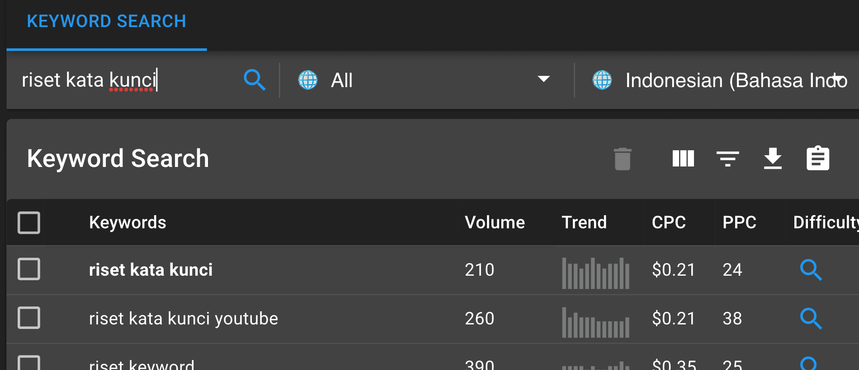Image resolution: width=859 pixels, height=370 pixels.
Task: Sort by the CPC column header
Action: point(669,222)
